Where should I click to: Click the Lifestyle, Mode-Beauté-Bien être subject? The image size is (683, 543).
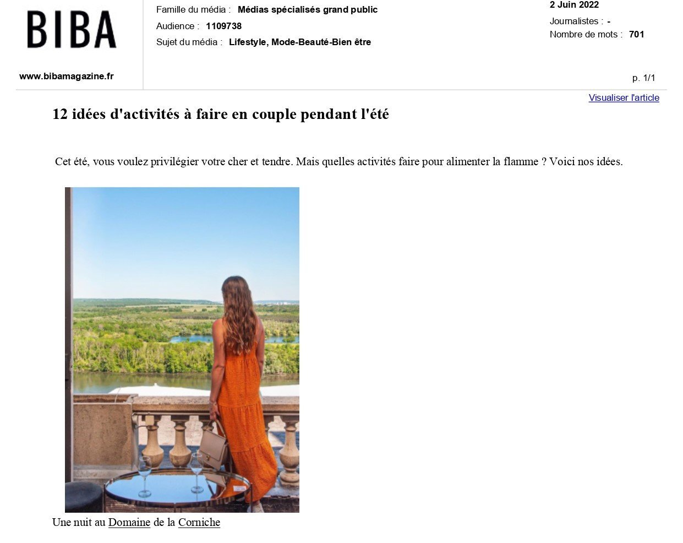pyautogui.click(x=300, y=42)
